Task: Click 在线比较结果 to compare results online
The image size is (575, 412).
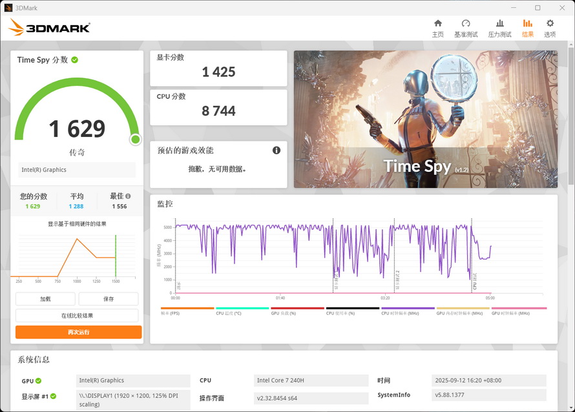Action: pos(78,314)
